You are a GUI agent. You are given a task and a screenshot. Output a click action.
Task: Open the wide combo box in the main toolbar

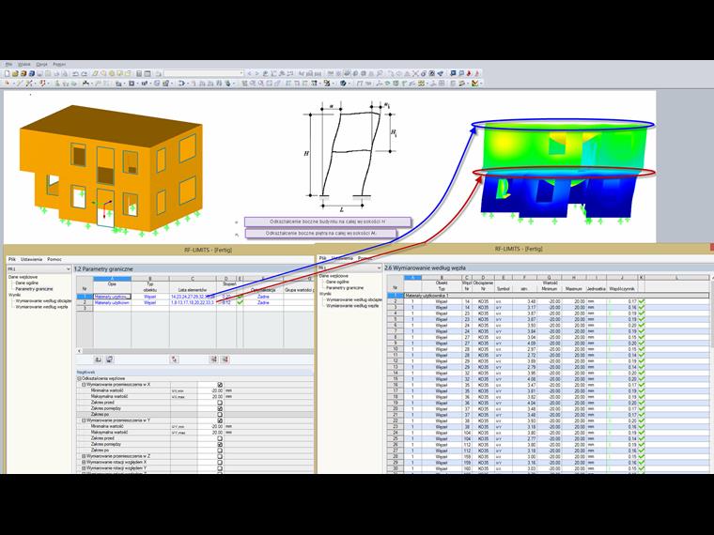coord(204,73)
